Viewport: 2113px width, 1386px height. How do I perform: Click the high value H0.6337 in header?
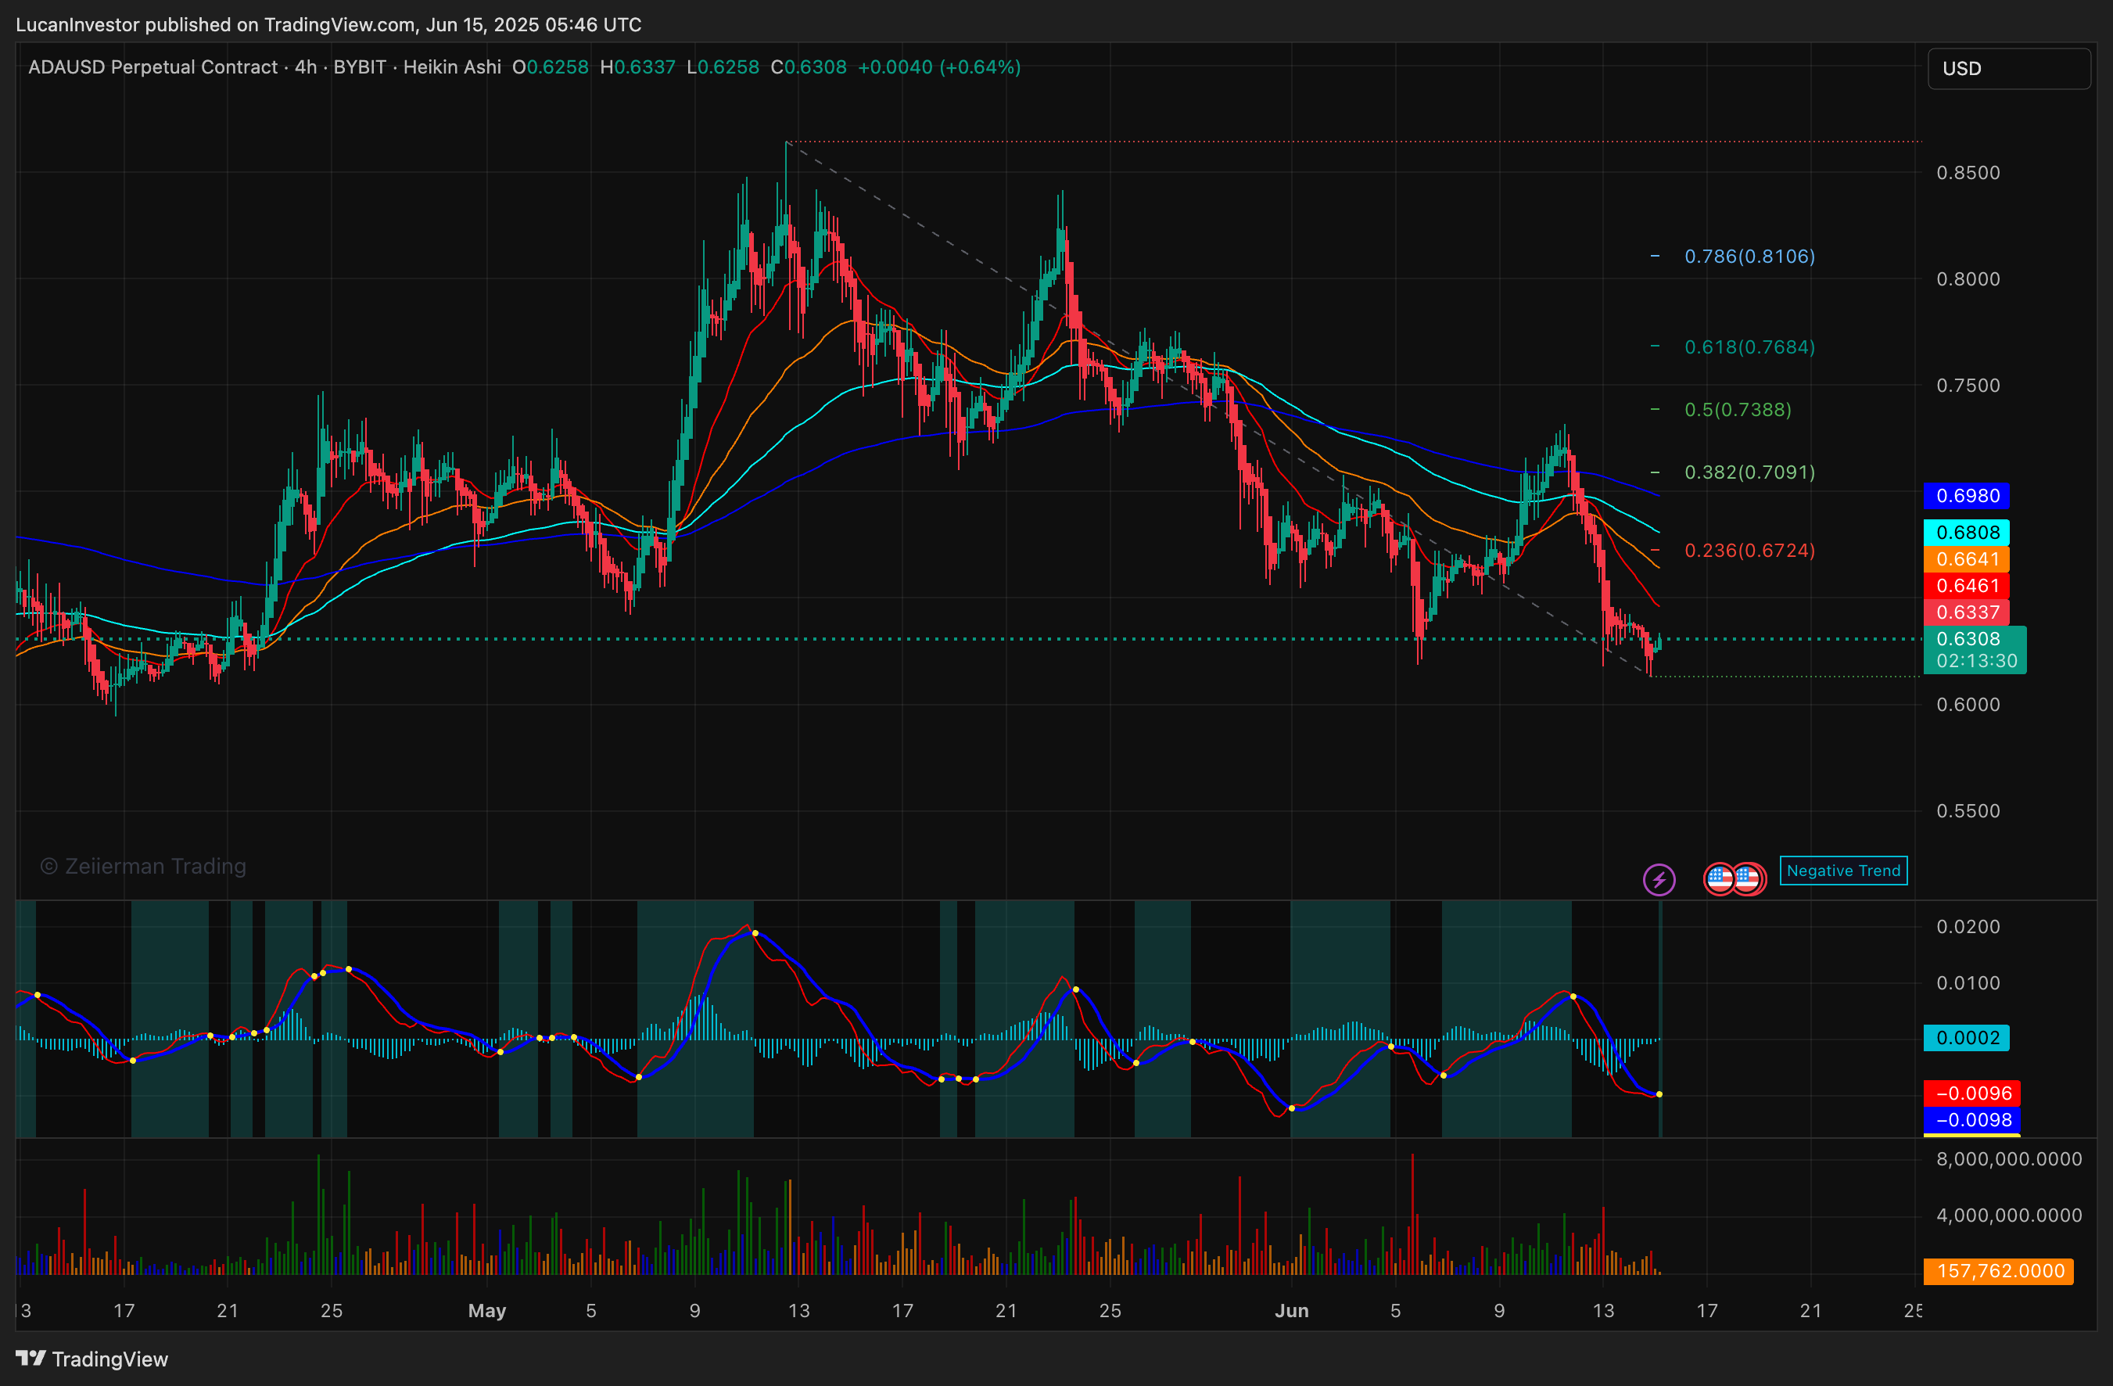(x=637, y=67)
